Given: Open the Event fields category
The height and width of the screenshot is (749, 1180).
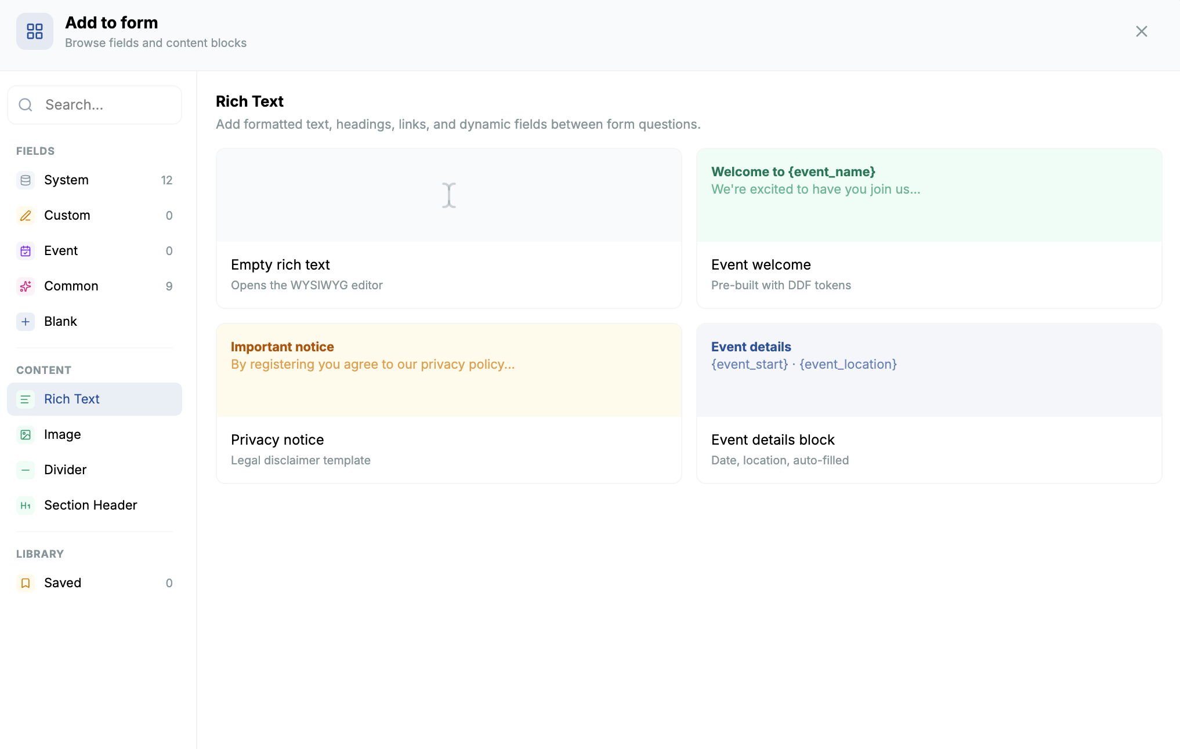Looking at the screenshot, I should (95, 251).
